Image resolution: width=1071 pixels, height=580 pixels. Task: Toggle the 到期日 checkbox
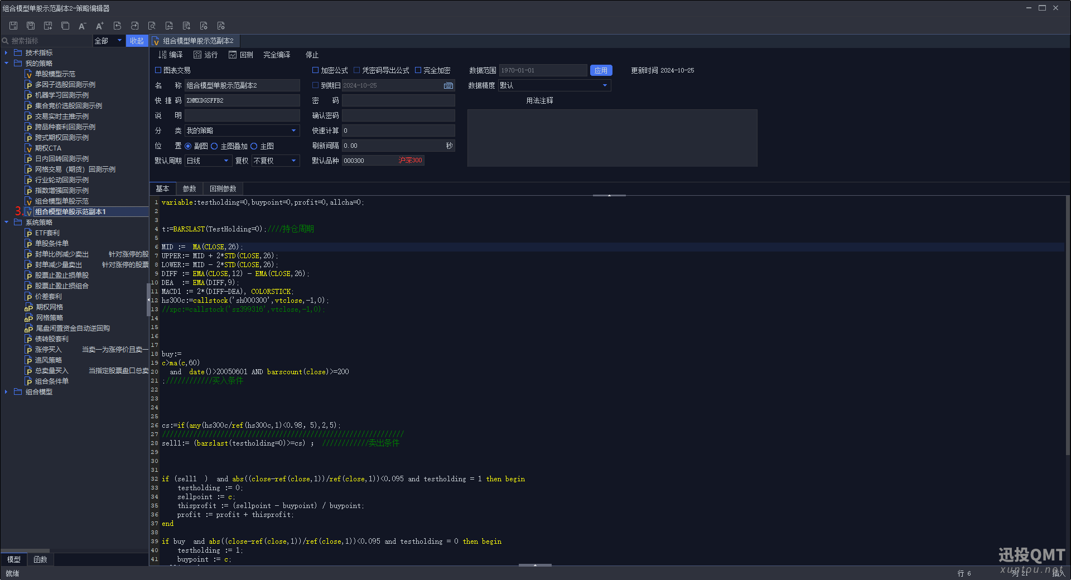[315, 85]
